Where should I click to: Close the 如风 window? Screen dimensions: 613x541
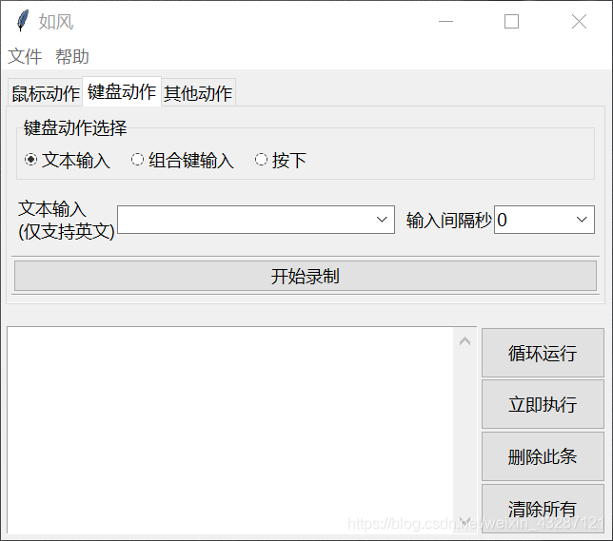point(579,22)
